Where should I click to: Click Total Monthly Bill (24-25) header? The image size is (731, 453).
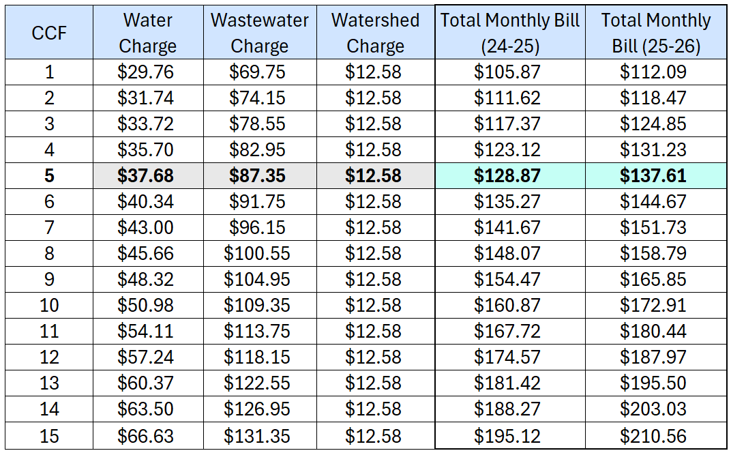(509, 33)
